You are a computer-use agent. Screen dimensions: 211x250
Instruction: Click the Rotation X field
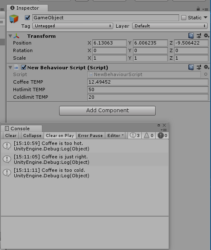(x=109, y=50)
